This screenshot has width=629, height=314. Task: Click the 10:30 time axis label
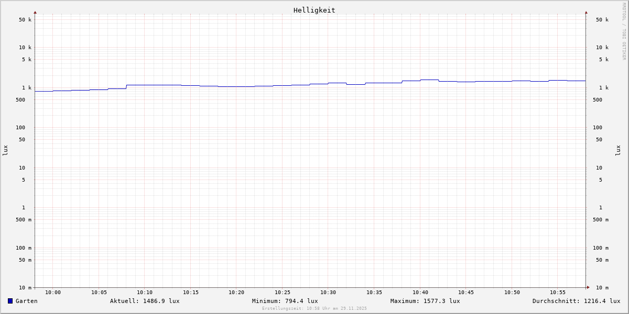click(328, 293)
